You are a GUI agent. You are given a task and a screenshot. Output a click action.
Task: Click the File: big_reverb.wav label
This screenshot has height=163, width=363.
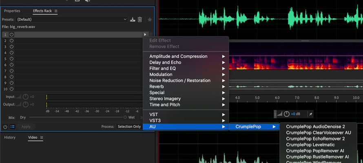click(x=18, y=27)
